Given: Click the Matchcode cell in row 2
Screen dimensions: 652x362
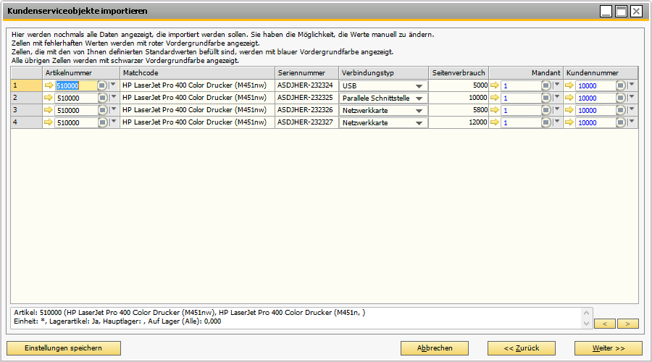Looking at the screenshot, I should tap(198, 98).
